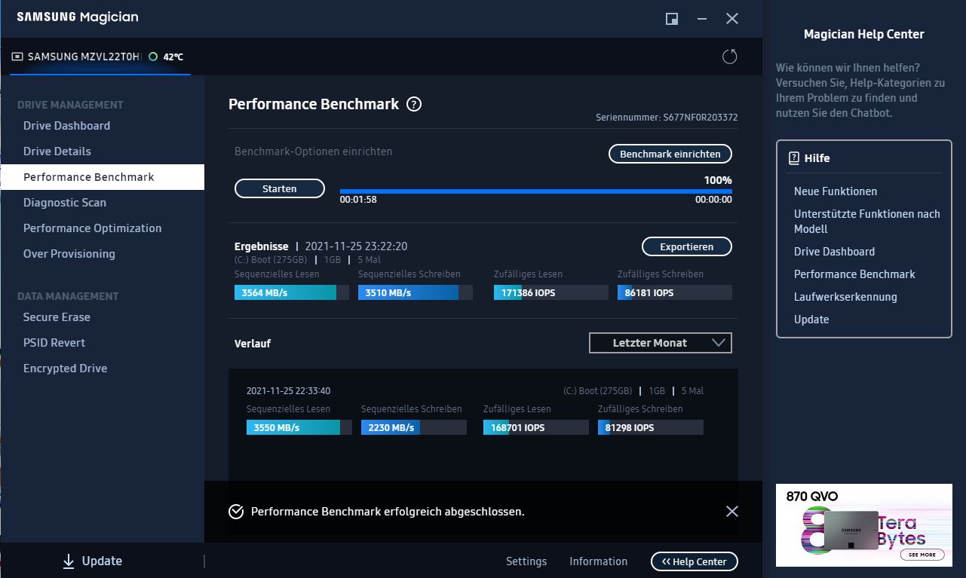The image size is (966, 578).
Task: Click the refresh drive list icon
Action: [729, 57]
